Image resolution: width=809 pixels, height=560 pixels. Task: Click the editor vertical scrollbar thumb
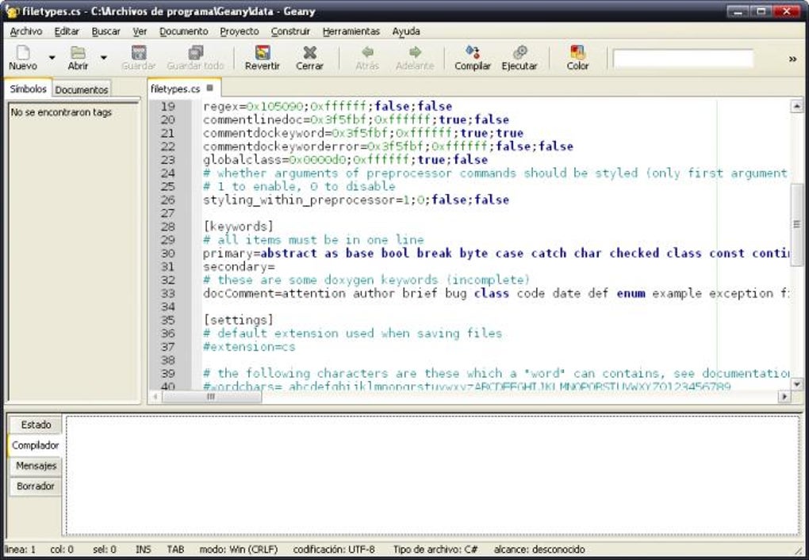click(796, 224)
